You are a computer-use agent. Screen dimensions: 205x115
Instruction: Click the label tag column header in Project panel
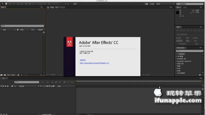tap(18, 30)
